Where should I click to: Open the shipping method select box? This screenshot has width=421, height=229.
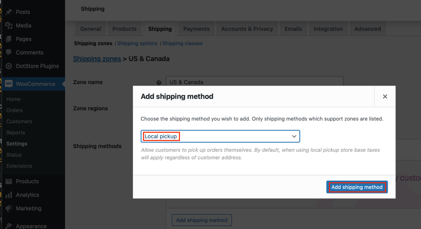point(220,136)
